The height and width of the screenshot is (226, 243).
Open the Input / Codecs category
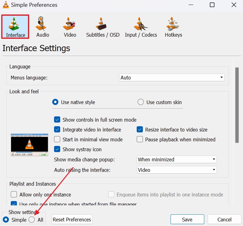tap(141, 27)
